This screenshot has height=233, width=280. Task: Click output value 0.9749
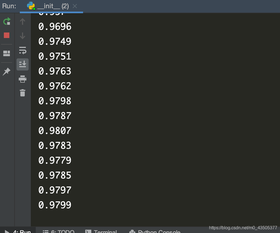click(55, 42)
